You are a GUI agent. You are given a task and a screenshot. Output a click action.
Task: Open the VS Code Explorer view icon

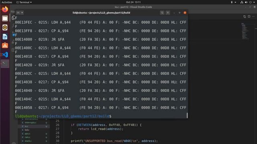tap(13, 18)
